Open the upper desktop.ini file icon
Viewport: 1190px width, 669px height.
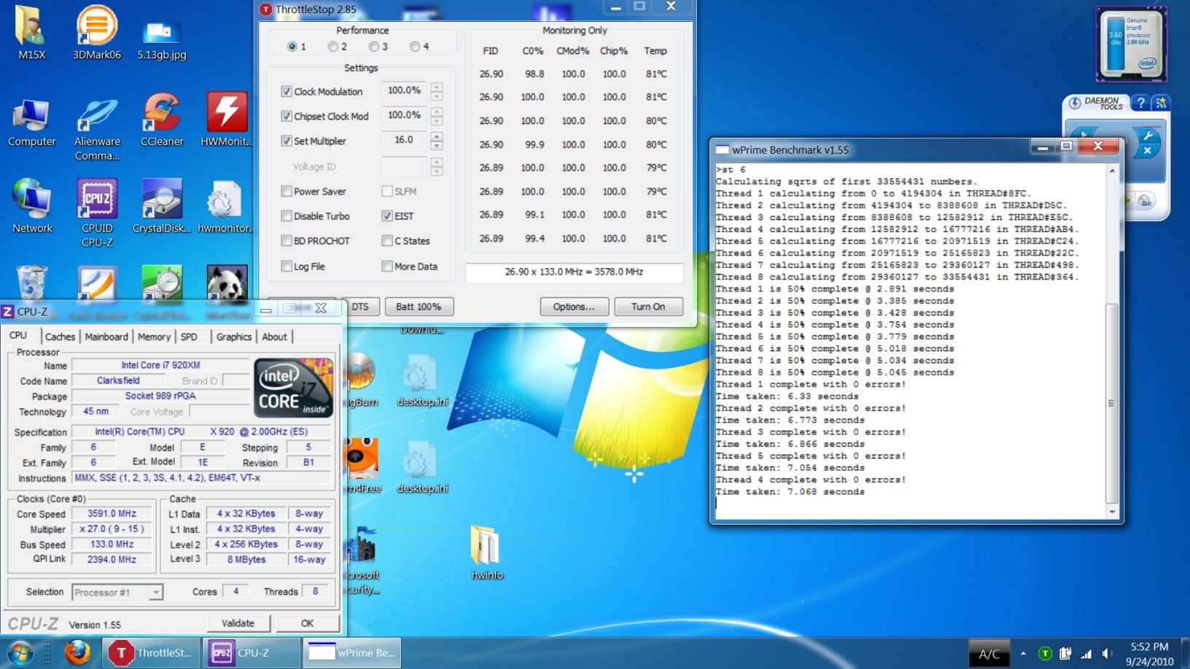(x=422, y=379)
